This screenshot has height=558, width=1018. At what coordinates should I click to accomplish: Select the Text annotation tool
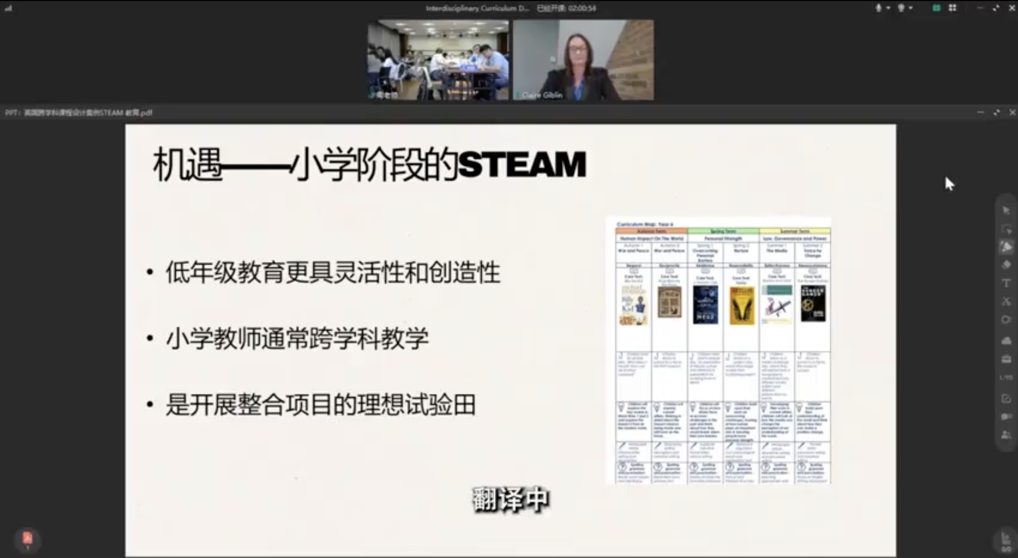tap(1006, 283)
